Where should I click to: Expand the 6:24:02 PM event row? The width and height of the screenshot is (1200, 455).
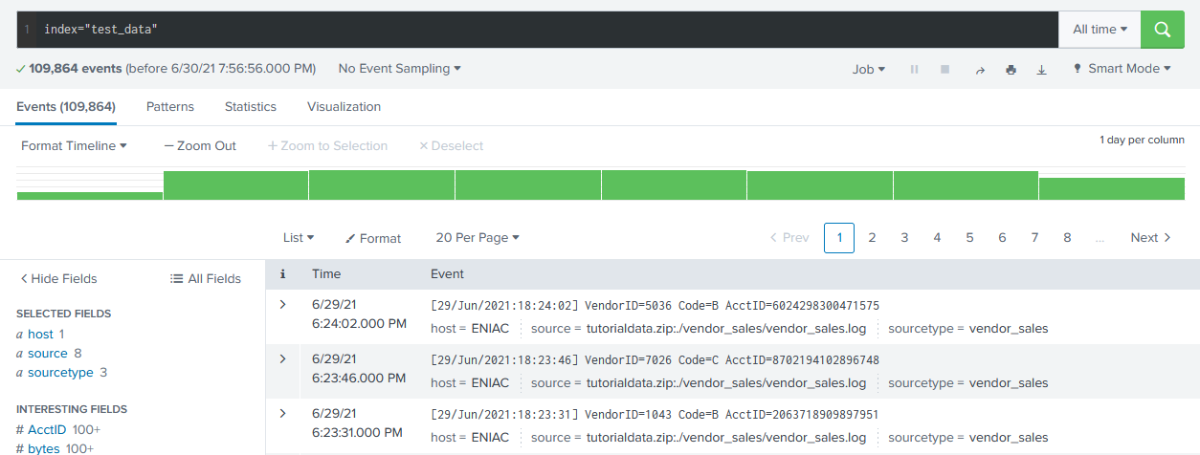pos(282,305)
